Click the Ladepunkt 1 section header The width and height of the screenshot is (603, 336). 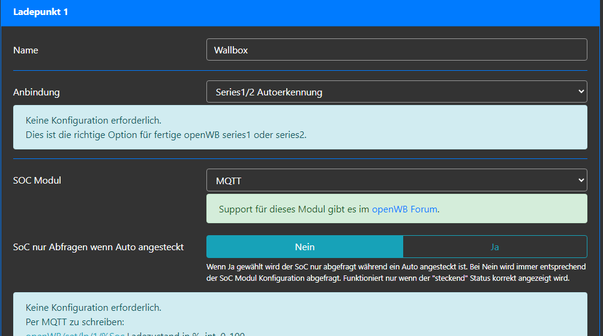41,12
